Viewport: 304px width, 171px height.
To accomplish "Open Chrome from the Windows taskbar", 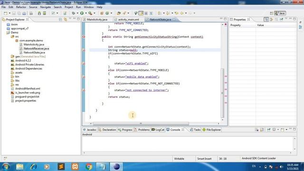I will click(89, 167).
